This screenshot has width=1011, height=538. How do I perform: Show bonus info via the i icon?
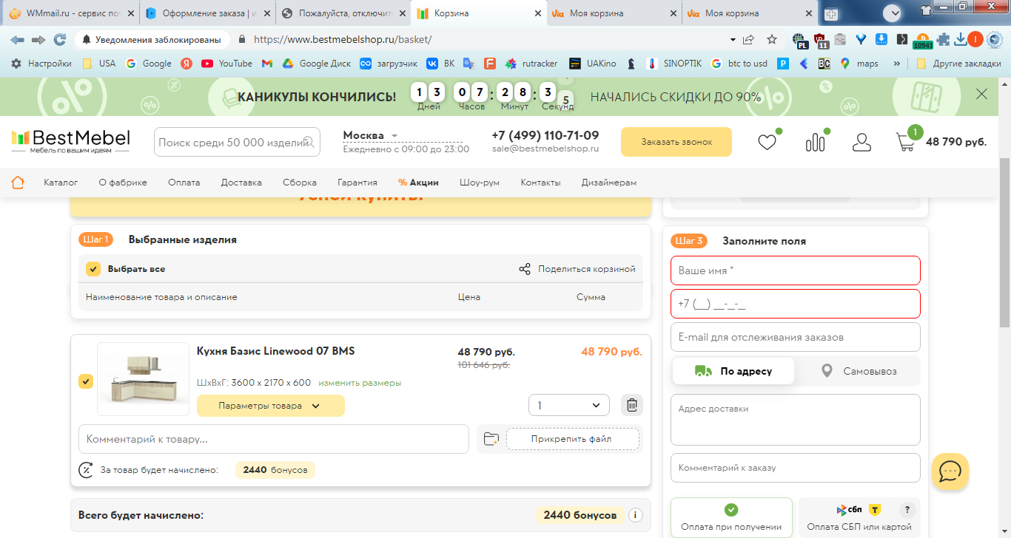[635, 515]
